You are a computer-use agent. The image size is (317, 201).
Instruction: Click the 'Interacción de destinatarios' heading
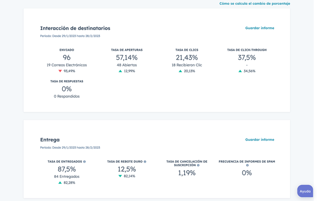[x=75, y=28]
